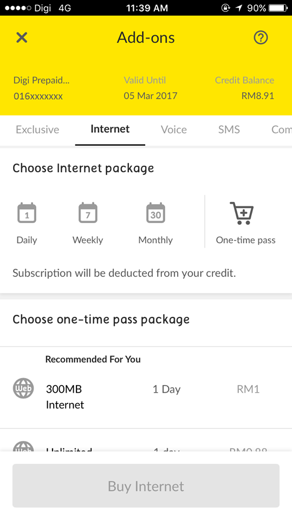Switch to the Voice tab
The image size is (292, 520).
click(174, 129)
